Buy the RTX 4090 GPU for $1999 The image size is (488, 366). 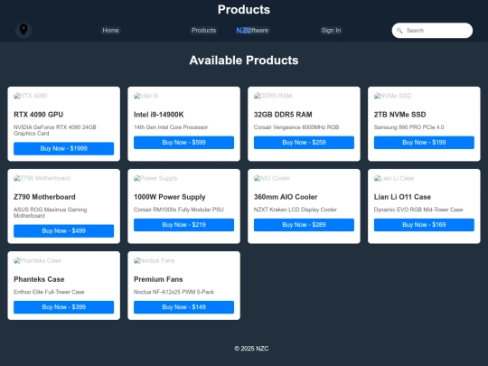click(x=64, y=148)
